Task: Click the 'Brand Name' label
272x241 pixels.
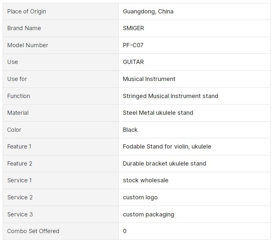Action: tap(24, 28)
